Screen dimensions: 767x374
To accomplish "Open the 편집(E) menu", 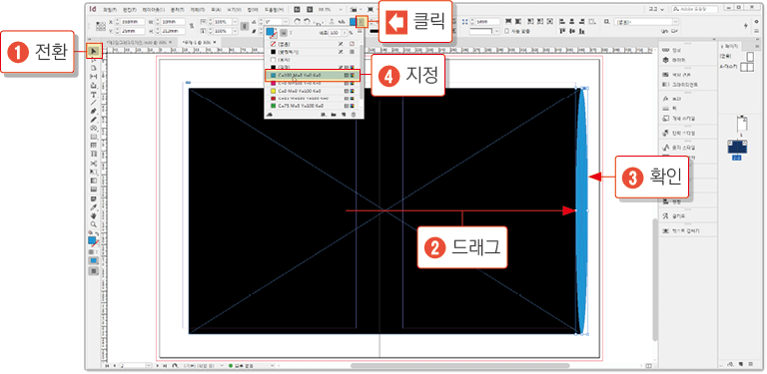I will click(x=130, y=9).
